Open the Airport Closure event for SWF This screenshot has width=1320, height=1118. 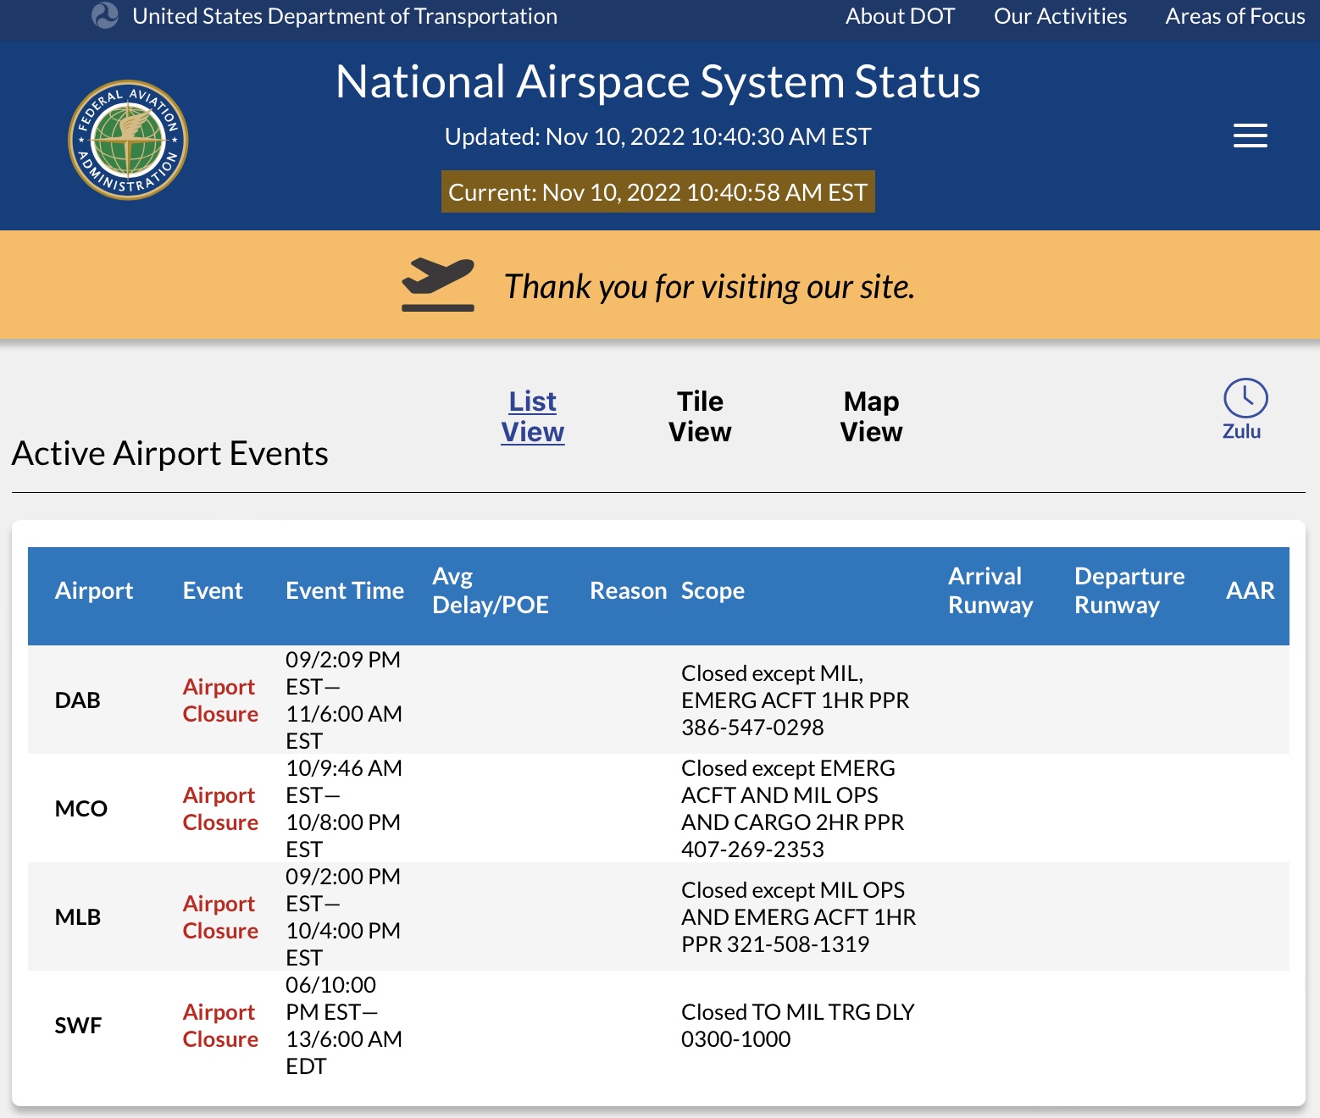click(x=219, y=1025)
